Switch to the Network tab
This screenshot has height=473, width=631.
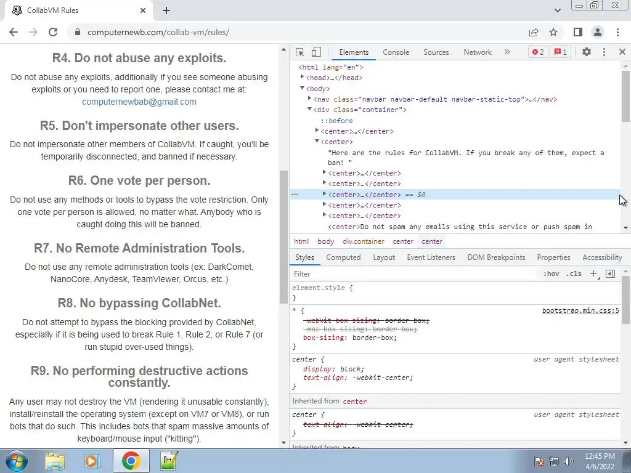478,52
